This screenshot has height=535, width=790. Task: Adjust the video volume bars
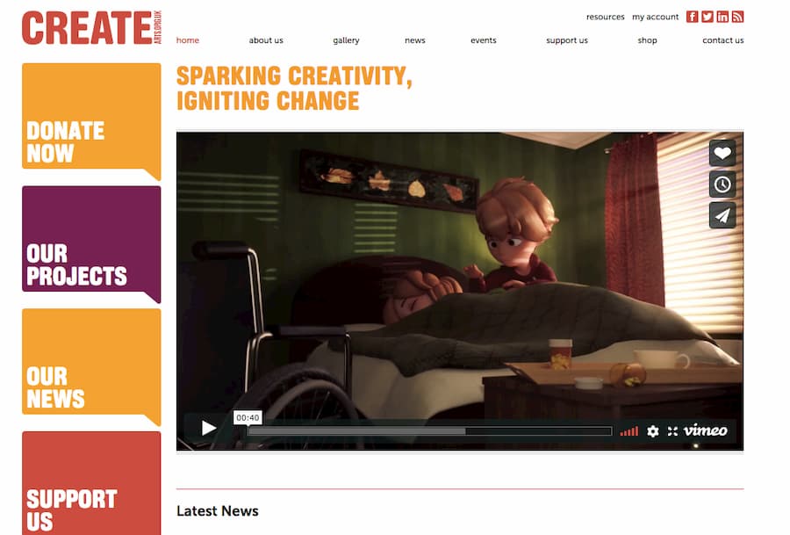(x=628, y=431)
